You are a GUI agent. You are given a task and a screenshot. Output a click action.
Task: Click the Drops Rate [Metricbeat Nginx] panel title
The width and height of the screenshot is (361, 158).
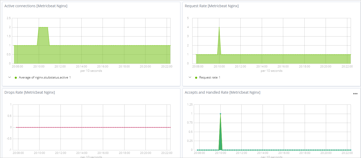coord(30,92)
